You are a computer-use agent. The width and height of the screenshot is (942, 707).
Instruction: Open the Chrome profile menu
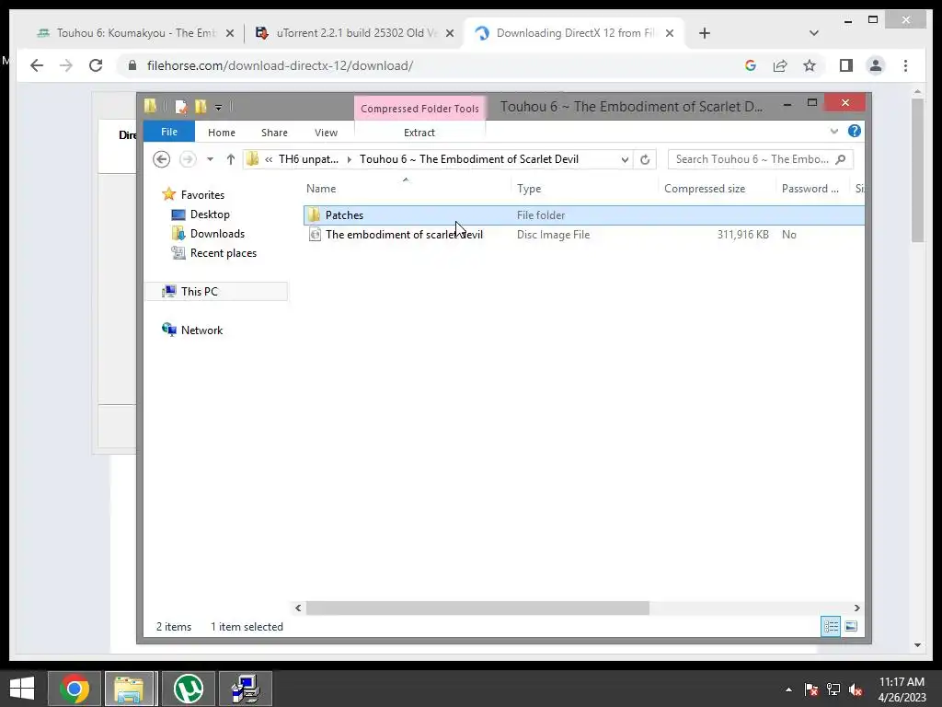coord(876,65)
